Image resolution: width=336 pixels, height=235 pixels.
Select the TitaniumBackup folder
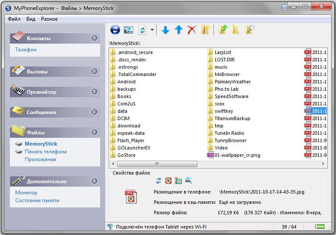(x=229, y=118)
